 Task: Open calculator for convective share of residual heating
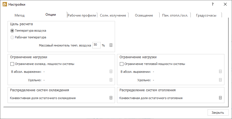pyautogui.click(x=220, y=98)
